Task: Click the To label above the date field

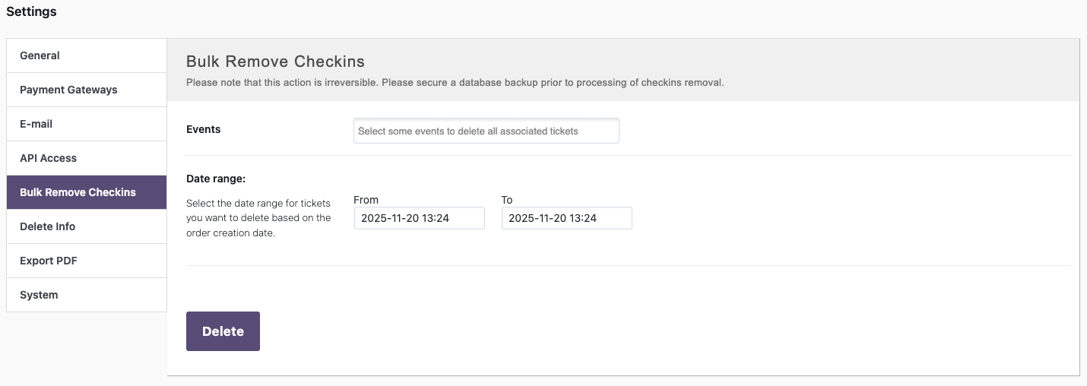Action: coord(507,200)
